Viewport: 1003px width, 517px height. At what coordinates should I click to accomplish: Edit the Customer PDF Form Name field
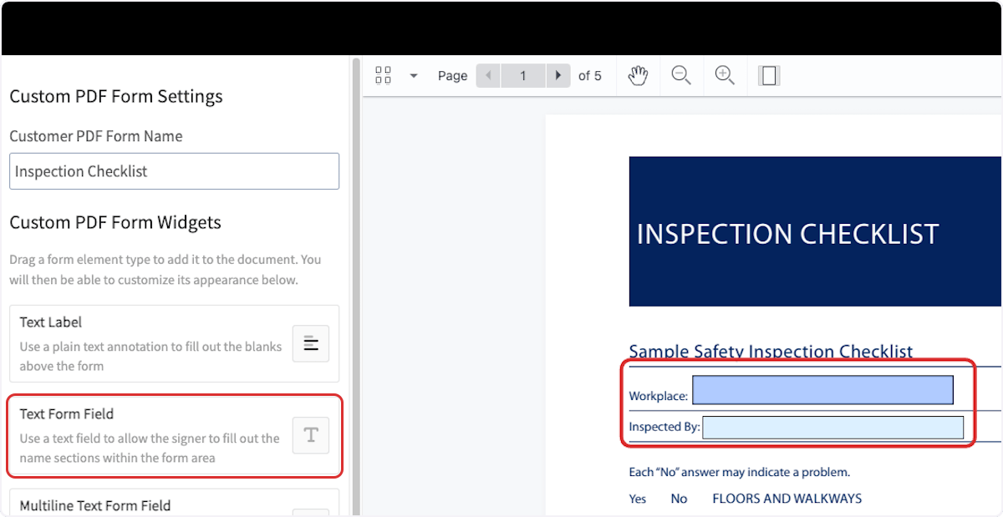tap(175, 171)
